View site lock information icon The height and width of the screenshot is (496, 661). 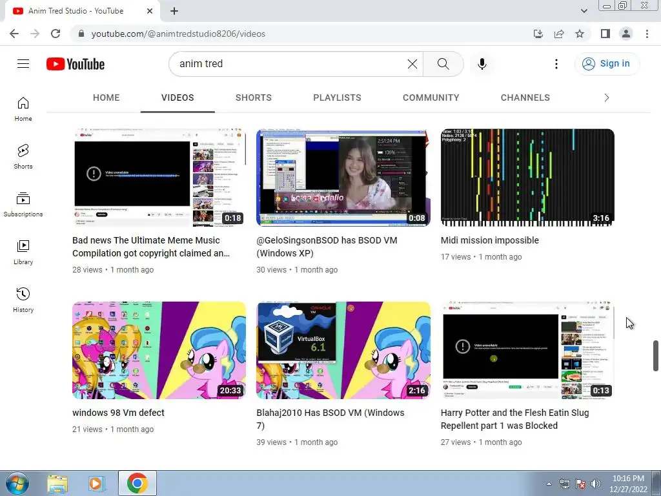81,34
